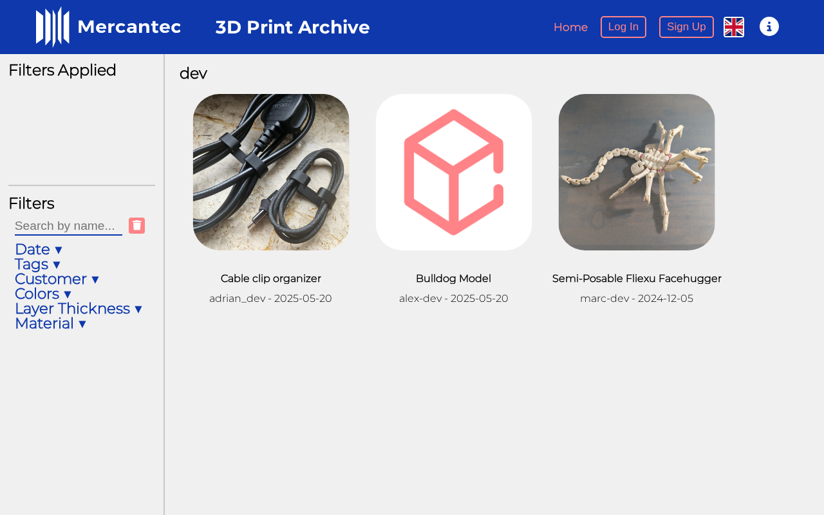Expand the Date filter
This screenshot has height=515, width=824.
click(x=39, y=249)
